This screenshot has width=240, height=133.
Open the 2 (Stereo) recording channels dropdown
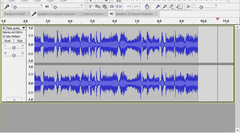[94, 14]
